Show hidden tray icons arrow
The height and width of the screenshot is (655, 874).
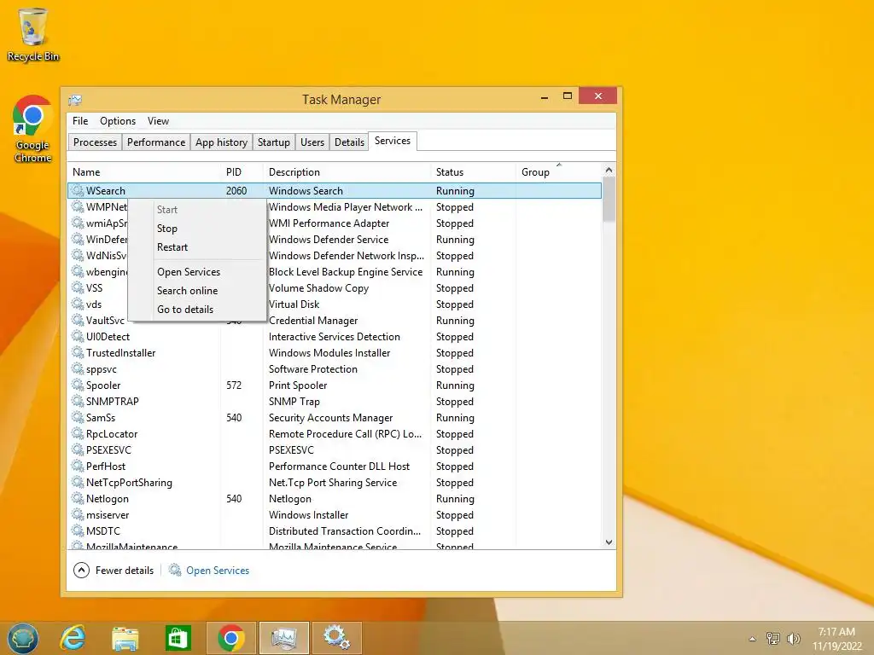pos(753,639)
